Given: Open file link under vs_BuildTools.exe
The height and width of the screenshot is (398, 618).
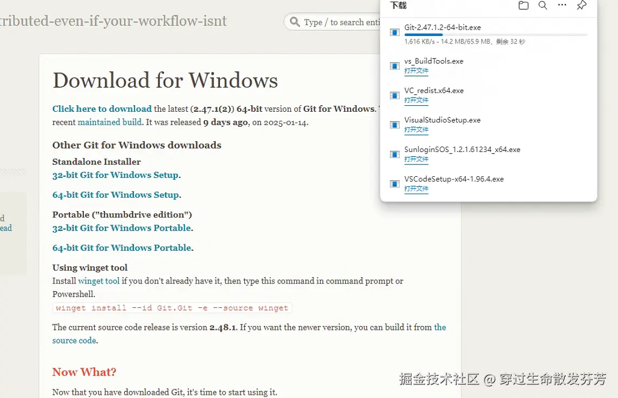Looking at the screenshot, I should tap(416, 70).
